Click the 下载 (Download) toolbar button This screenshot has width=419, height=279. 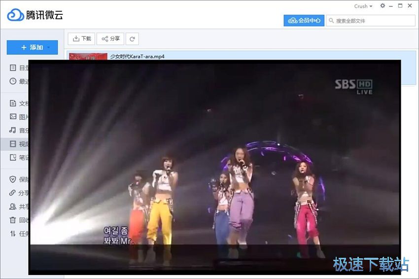click(82, 39)
